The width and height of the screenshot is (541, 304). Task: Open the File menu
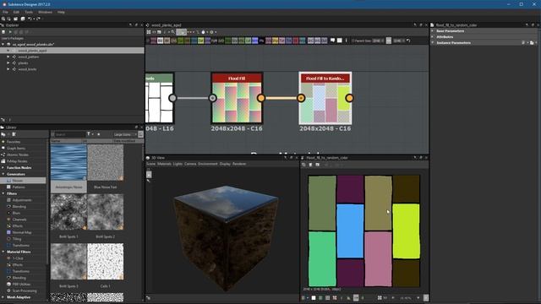(6, 12)
